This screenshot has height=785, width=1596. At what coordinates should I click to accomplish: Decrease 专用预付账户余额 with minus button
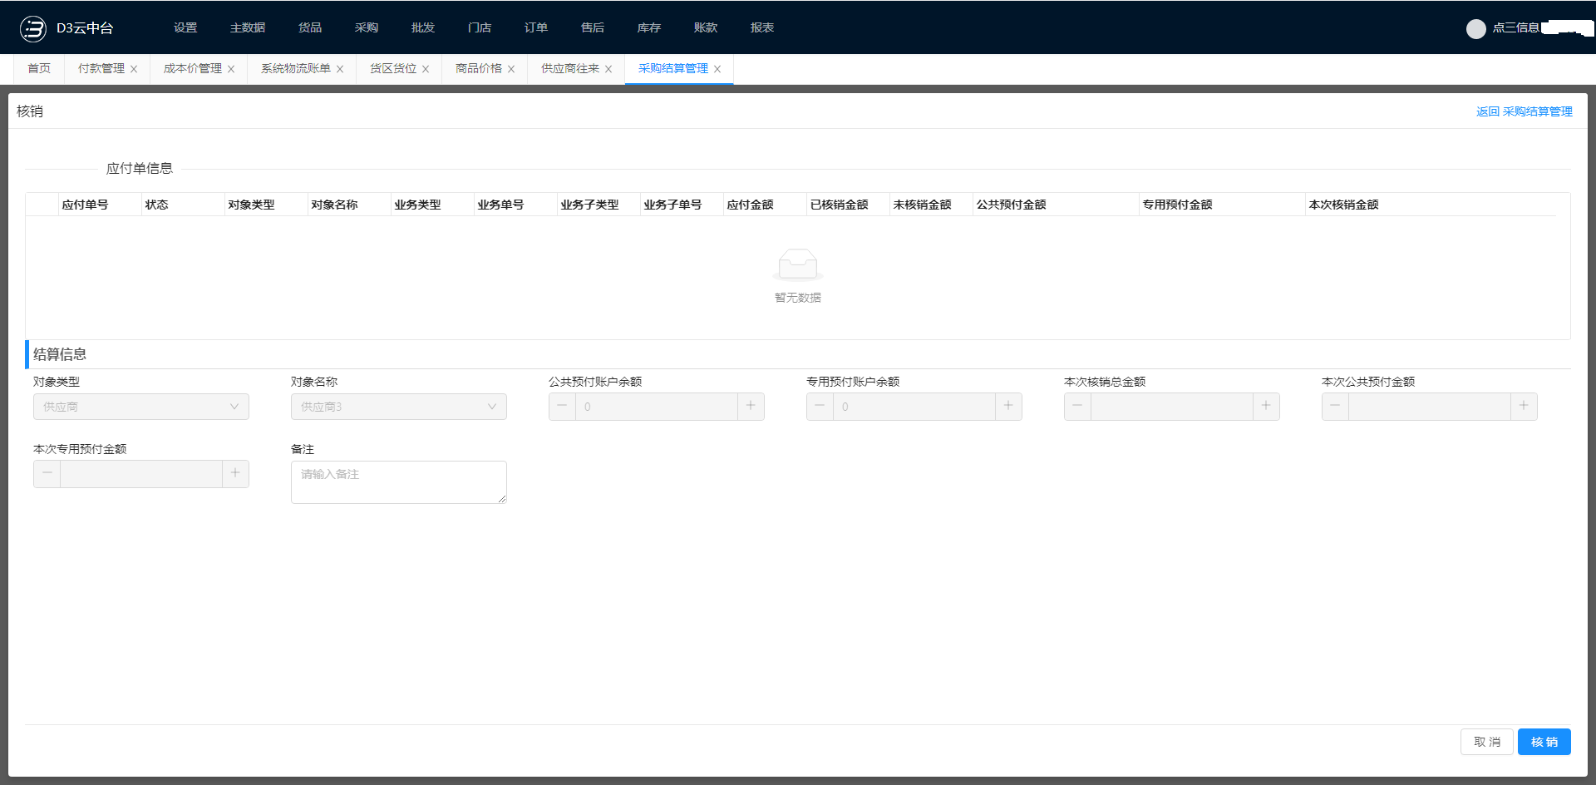coord(820,406)
